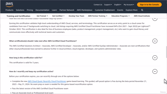This screenshot has height=94, width=167.
Task: Go to Pricing
Action: (30, 10)
